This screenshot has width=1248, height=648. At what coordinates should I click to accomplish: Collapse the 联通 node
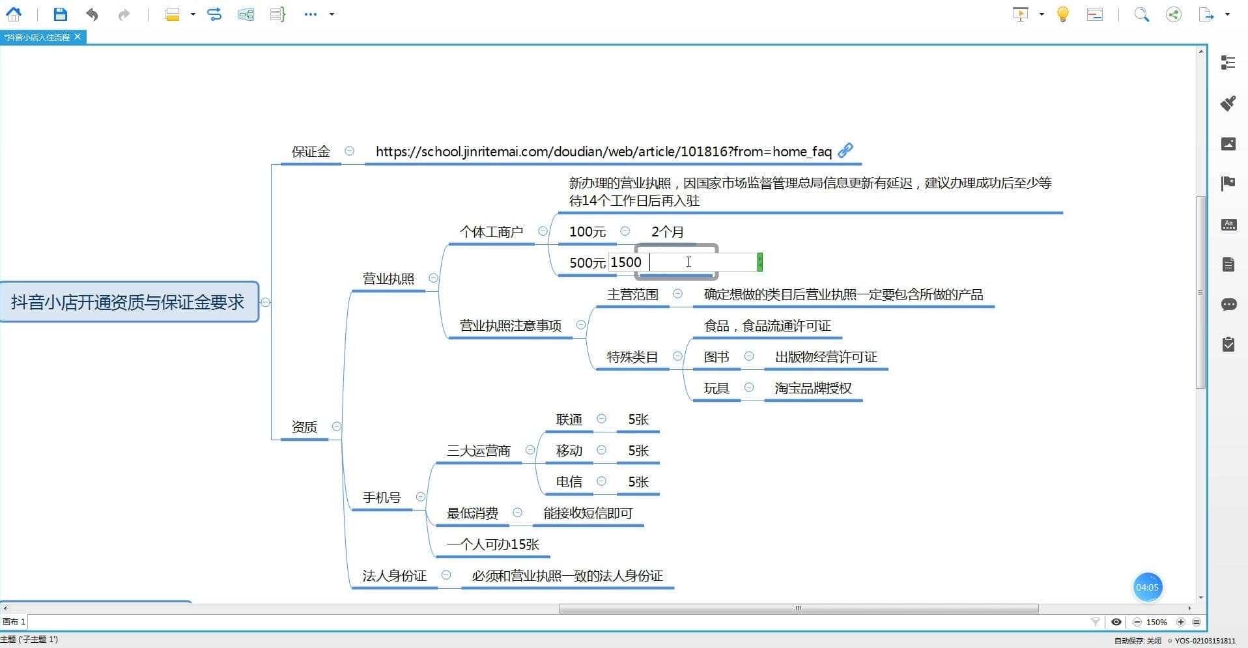click(602, 419)
